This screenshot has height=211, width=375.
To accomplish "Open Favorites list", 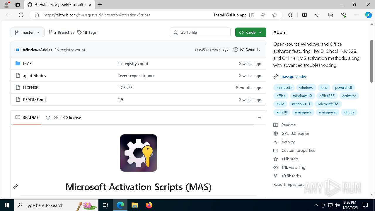I will (x=318, y=15).
